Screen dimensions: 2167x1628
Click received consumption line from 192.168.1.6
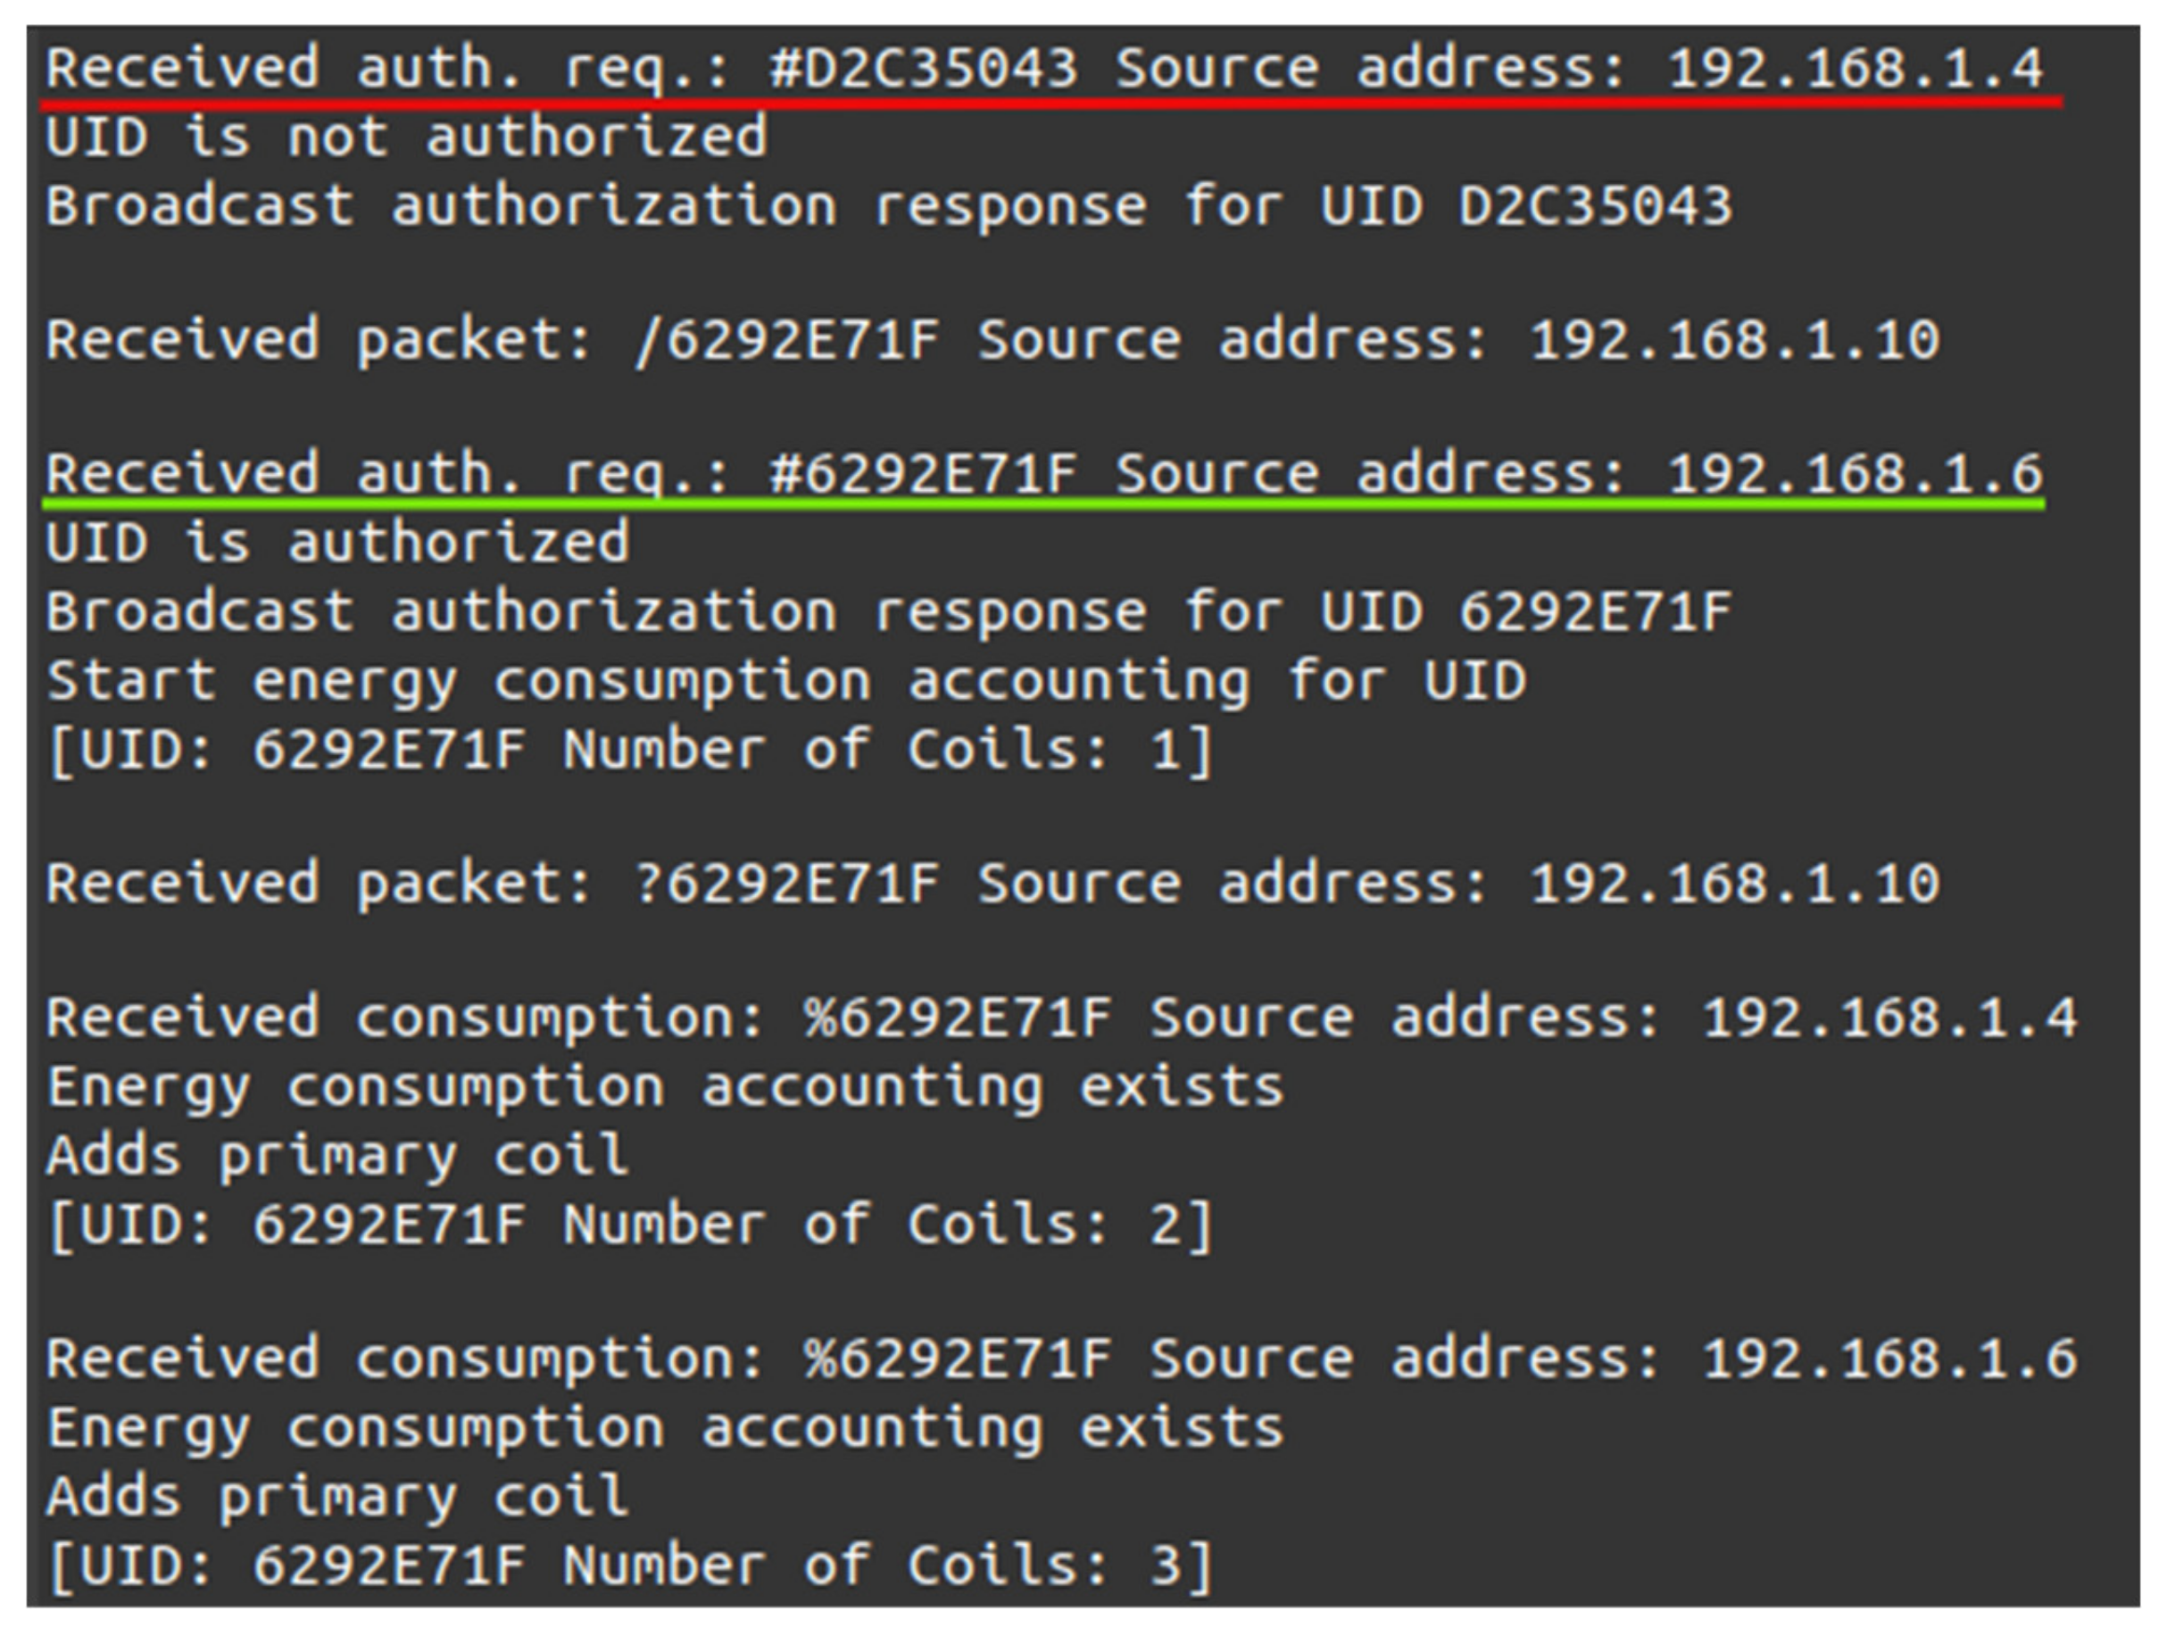1061,1359
